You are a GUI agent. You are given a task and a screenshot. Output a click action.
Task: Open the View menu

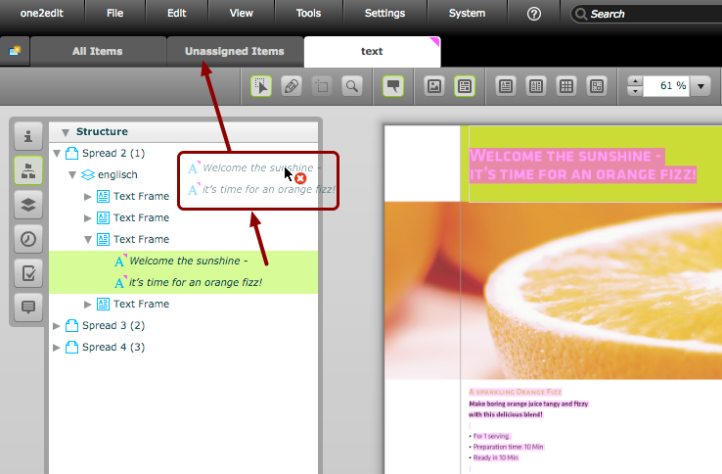click(x=242, y=14)
